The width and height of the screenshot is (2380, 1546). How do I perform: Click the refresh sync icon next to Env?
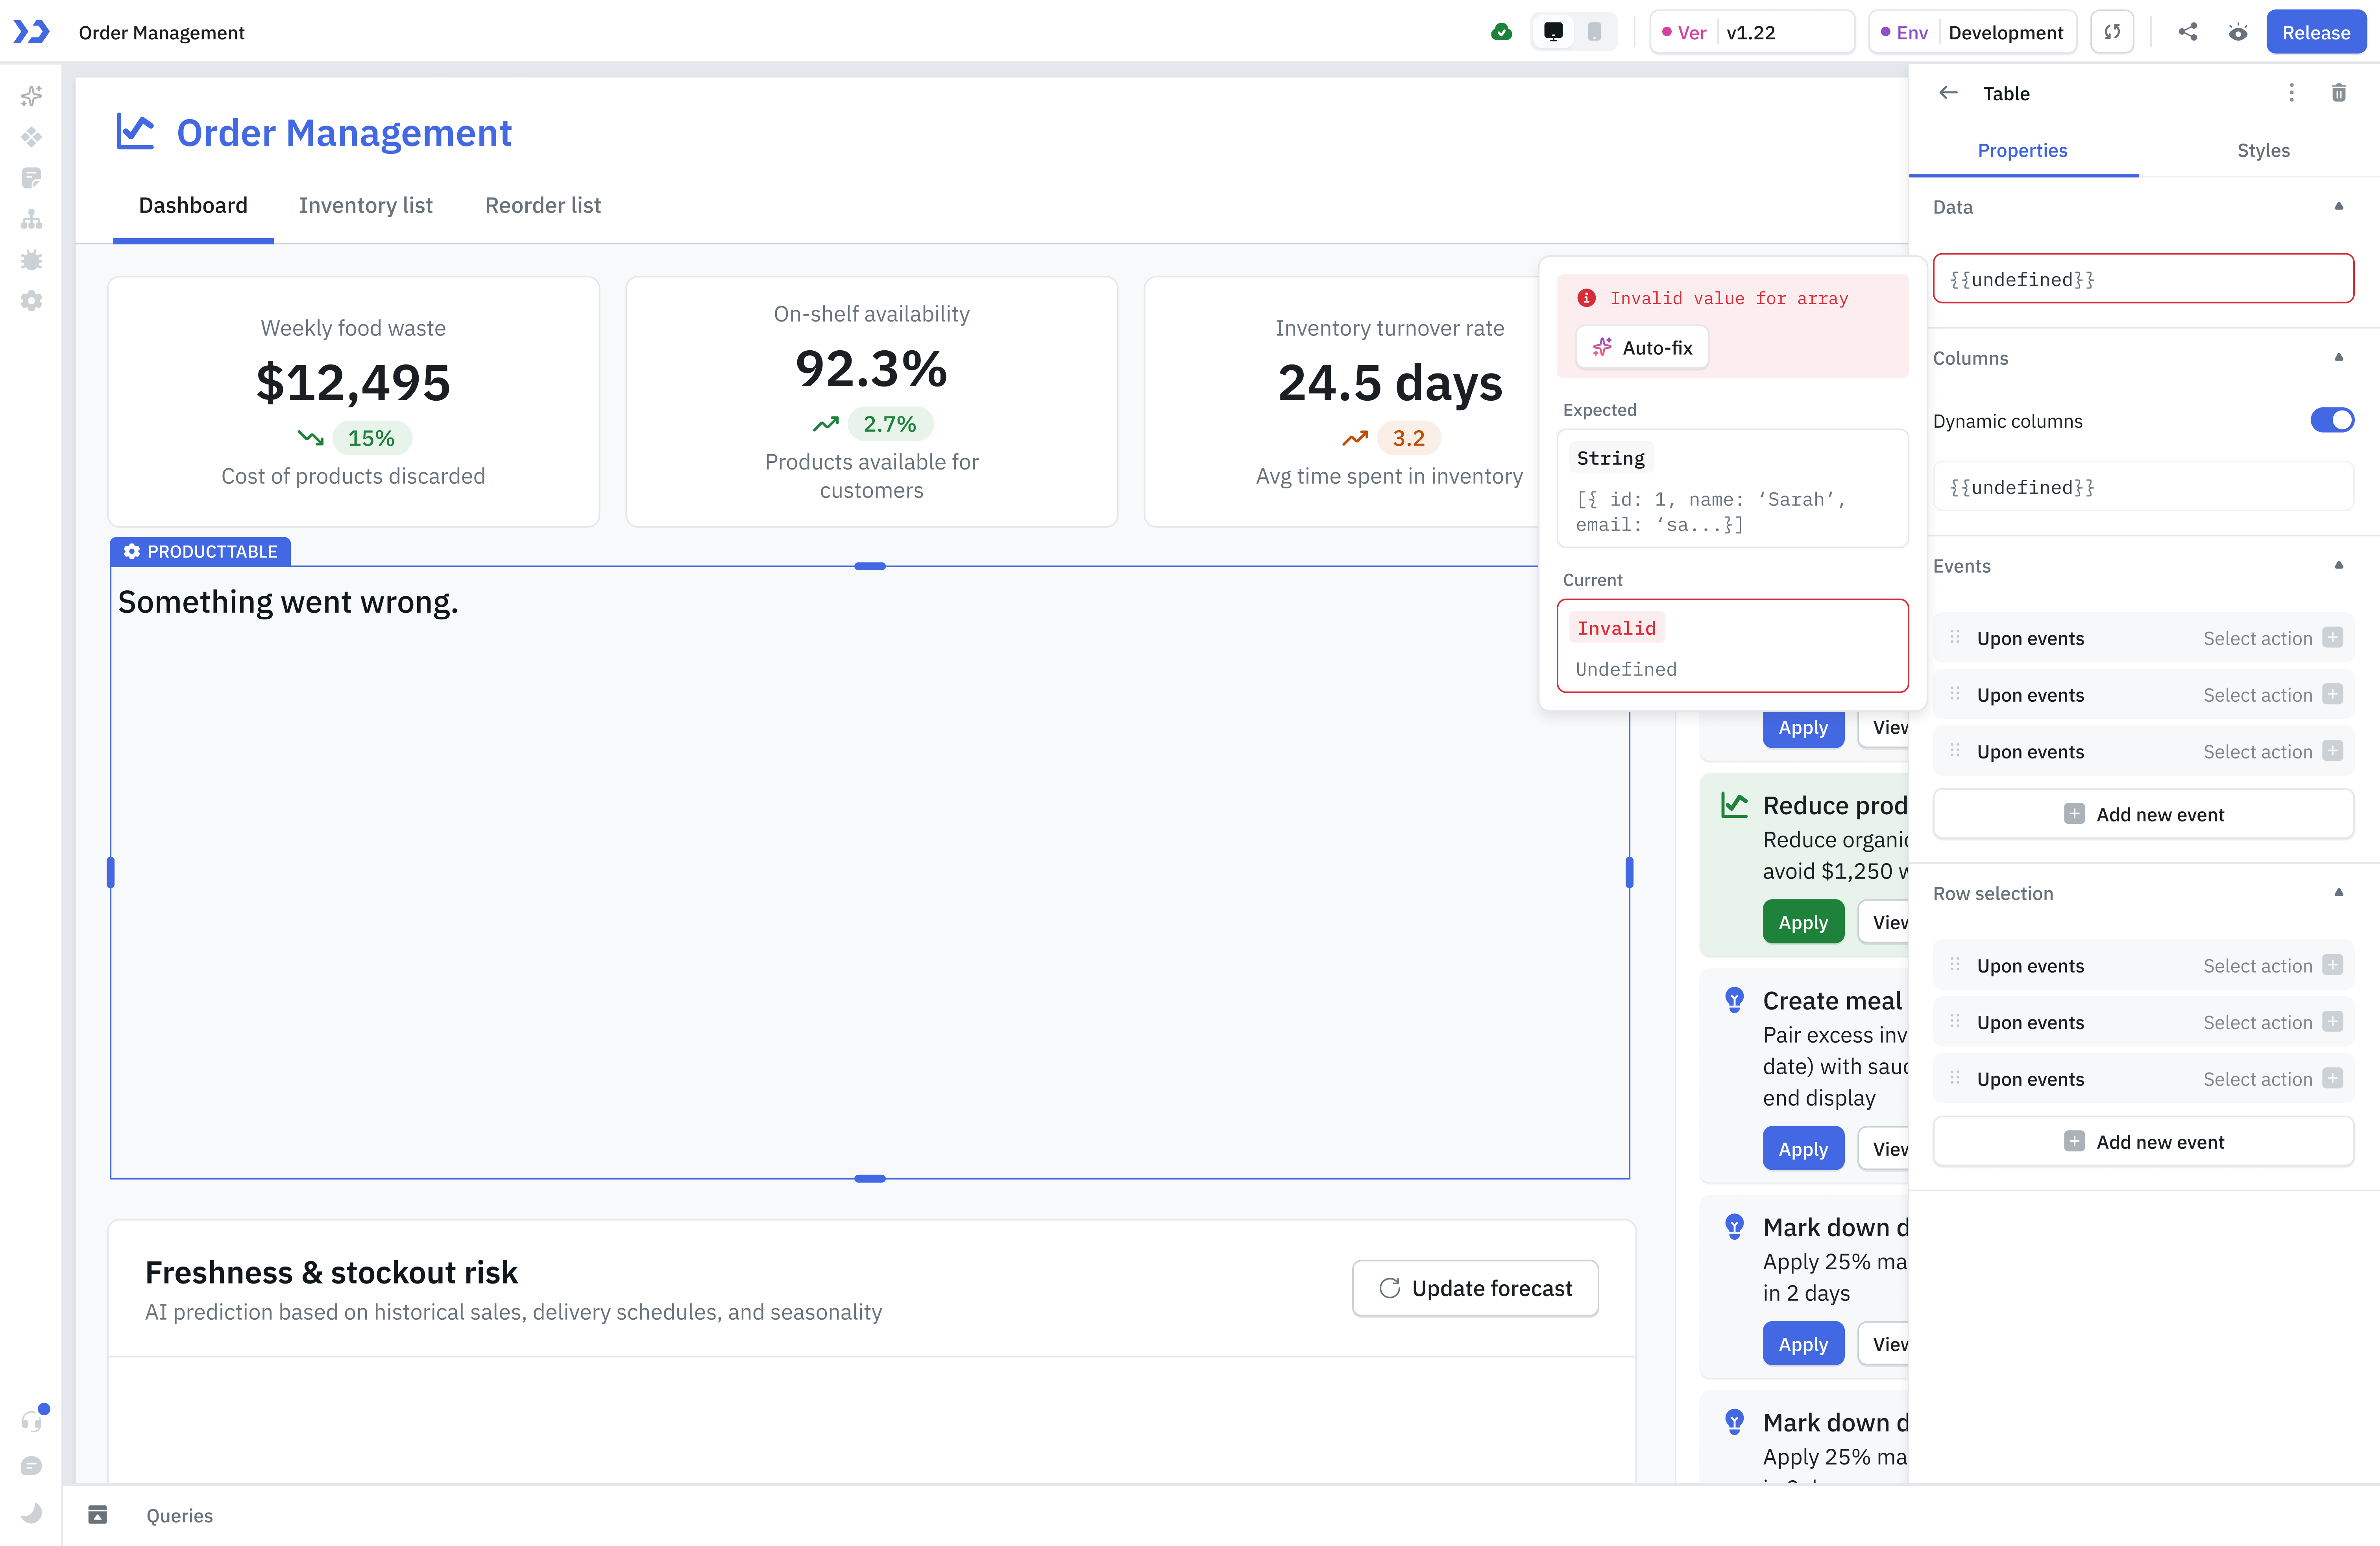[2112, 32]
